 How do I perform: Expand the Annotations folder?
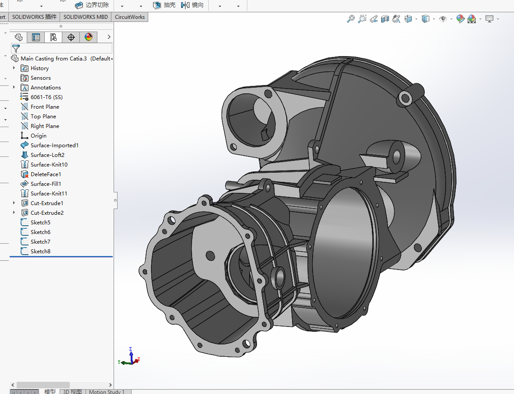tap(14, 87)
